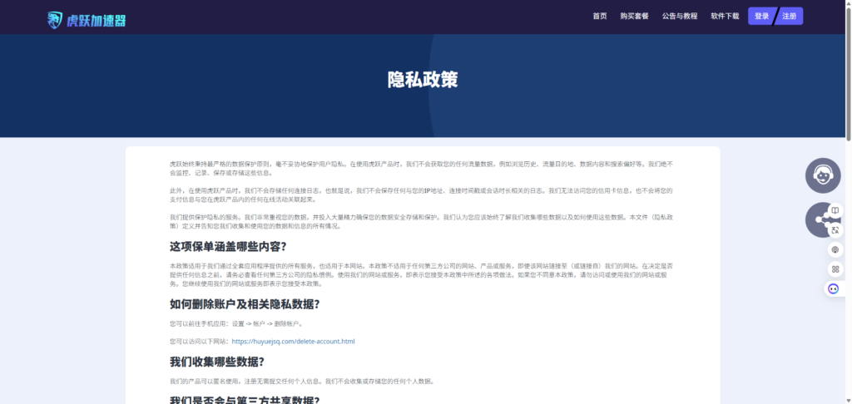Open the 购买套餐 menu item
The image size is (852, 404).
634,17
